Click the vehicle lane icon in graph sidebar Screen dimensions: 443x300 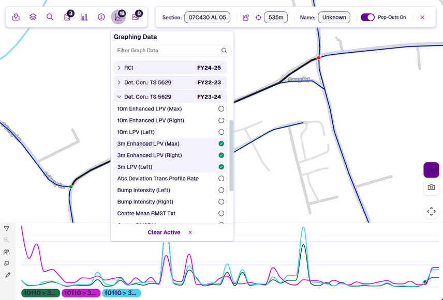coord(7,251)
